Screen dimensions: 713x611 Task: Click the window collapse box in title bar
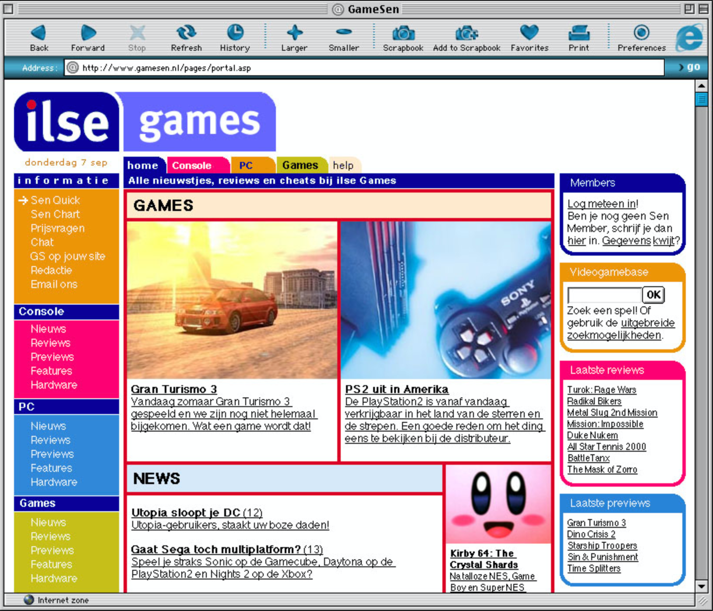[703, 9]
